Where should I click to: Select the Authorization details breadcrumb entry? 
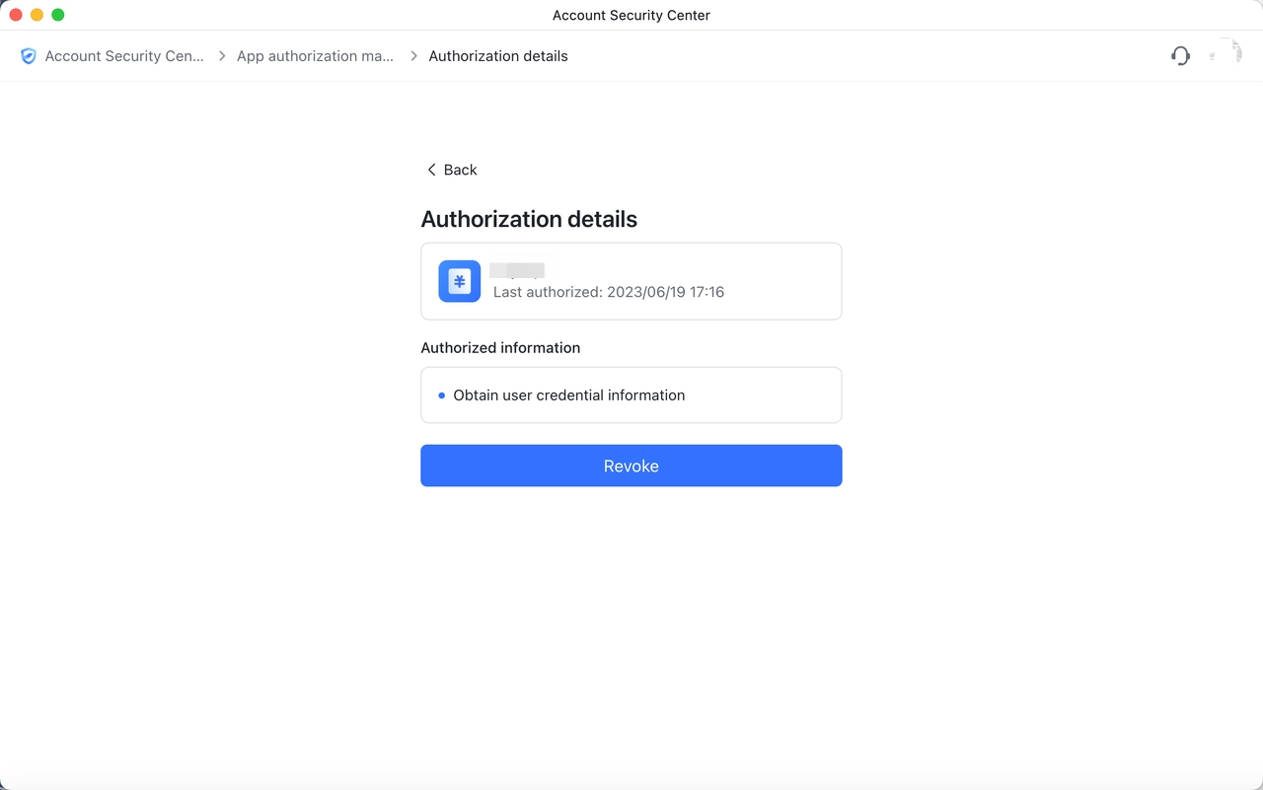pos(497,56)
